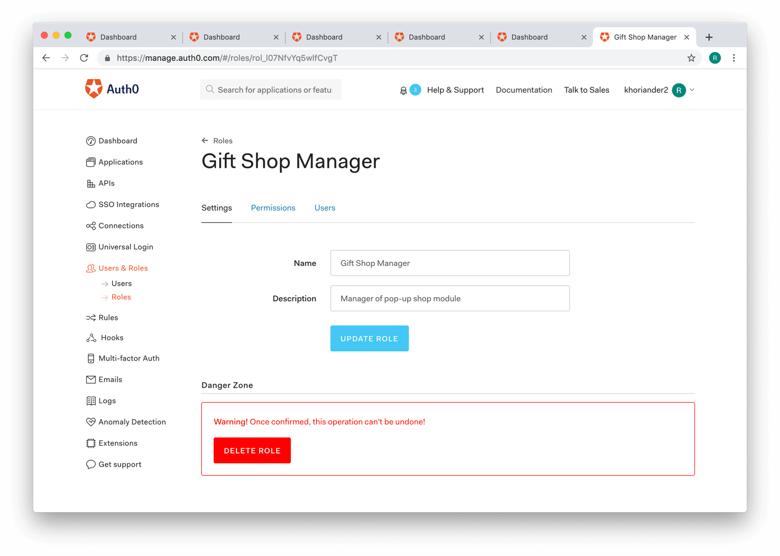Go back using browser back arrow
Image resolution: width=780 pixels, height=556 pixels.
[x=46, y=58]
